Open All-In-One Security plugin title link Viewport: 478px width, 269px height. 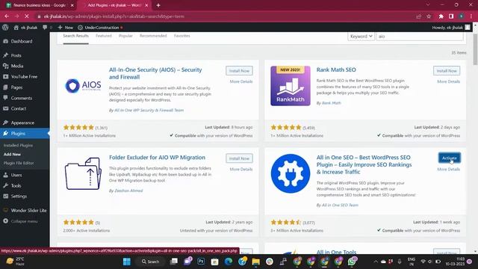point(155,73)
